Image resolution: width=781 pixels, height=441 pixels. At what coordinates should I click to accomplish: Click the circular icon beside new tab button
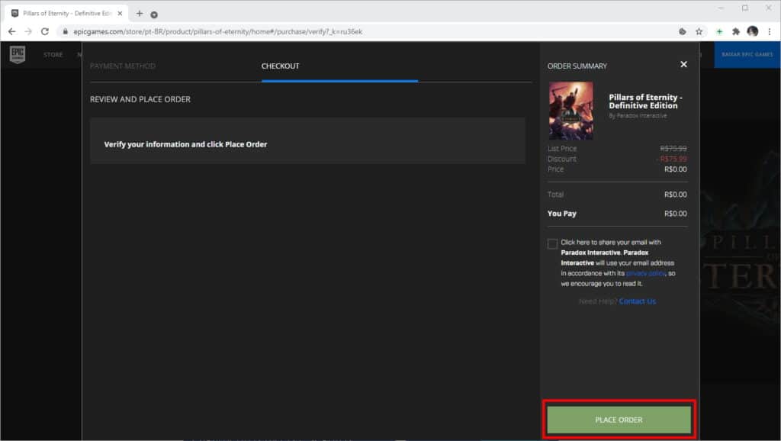click(x=154, y=14)
